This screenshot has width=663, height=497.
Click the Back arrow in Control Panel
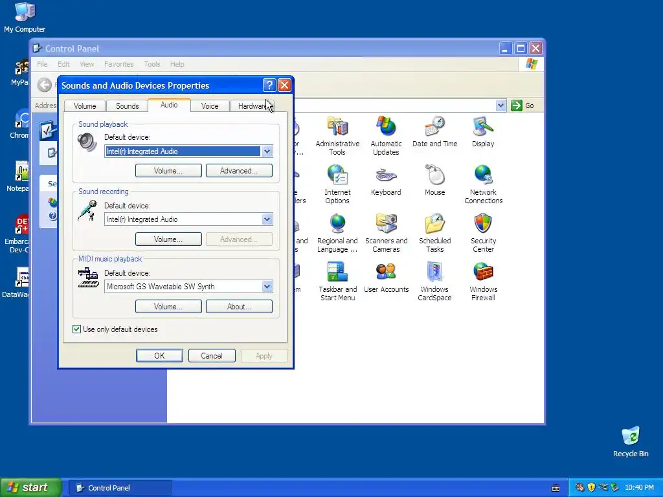(45, 85)
